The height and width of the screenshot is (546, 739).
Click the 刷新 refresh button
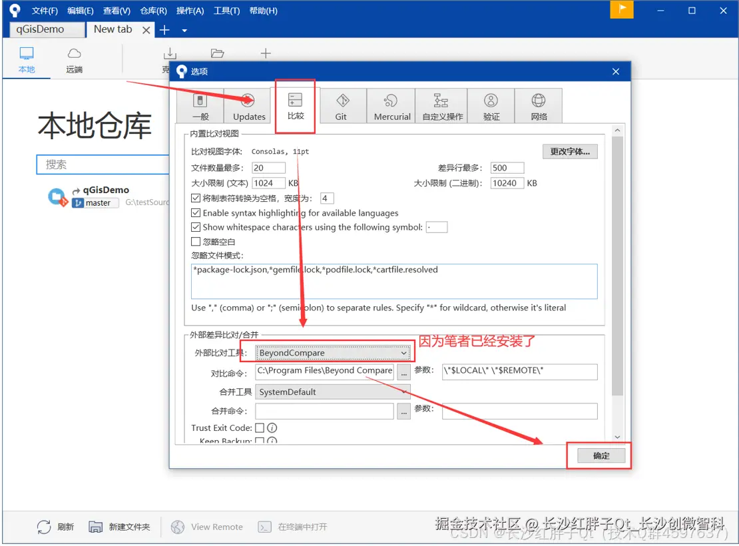point(56,527)
